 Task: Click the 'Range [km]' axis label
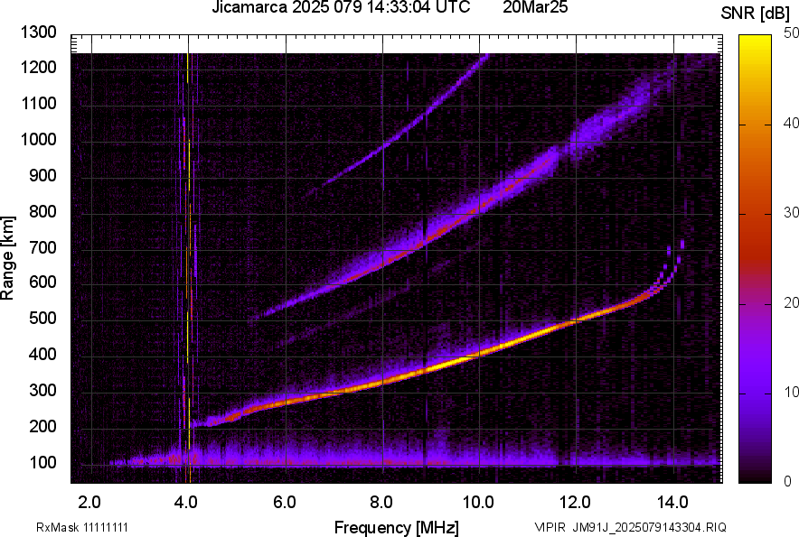click(x=7, y=258)
